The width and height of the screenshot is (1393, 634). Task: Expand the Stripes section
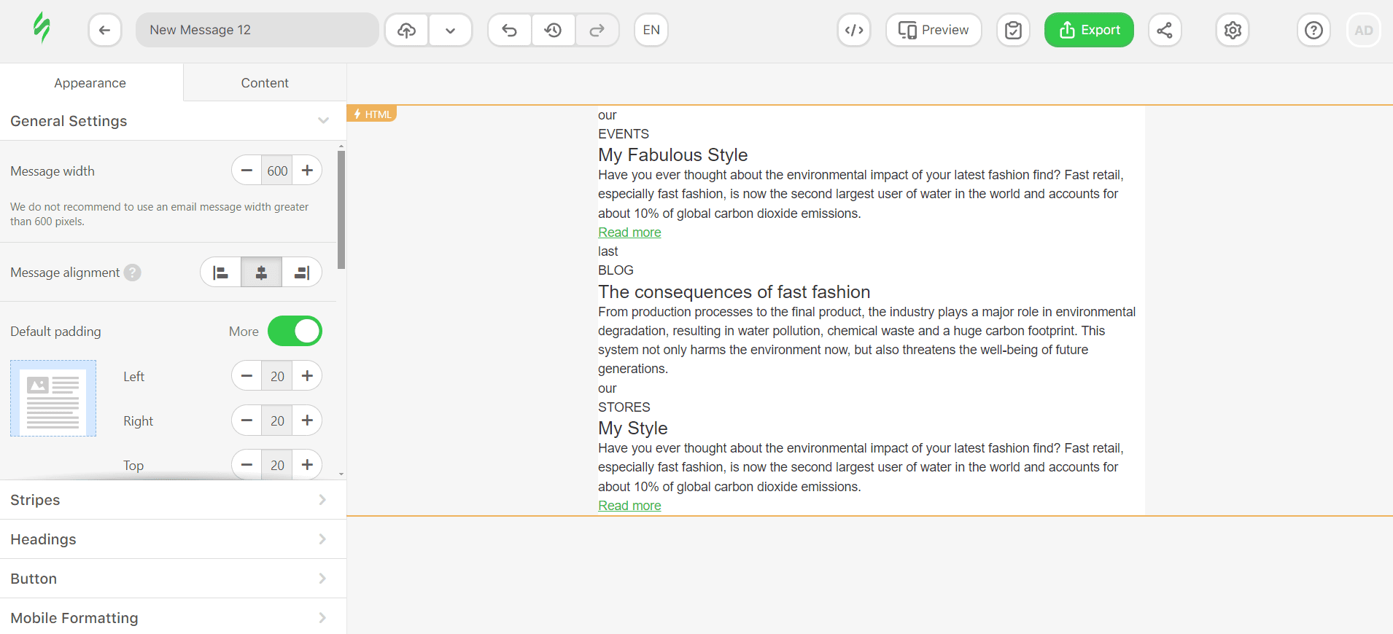(173, 500)
